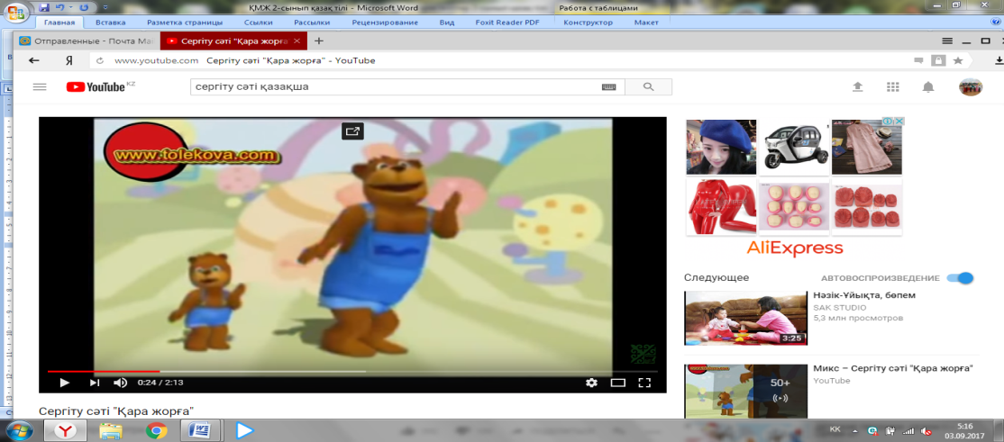Open the Нәзік-Ұйықта, бөпем video thumbnail

744,318
